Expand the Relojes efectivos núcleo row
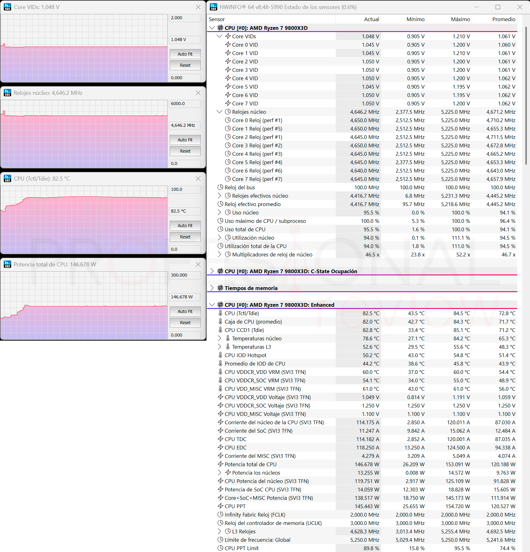 tap(219, 195)
